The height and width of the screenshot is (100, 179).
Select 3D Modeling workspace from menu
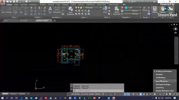tap(161, 77)
